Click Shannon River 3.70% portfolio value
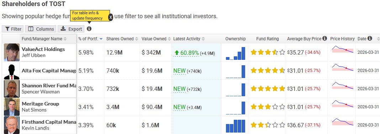 86,89
